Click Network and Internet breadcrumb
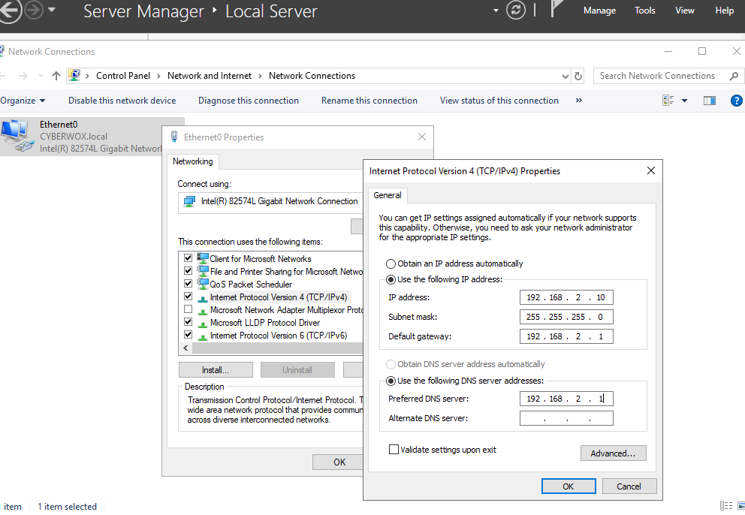The width and height of the screenshot is (745, 515). tap(210, 76)
